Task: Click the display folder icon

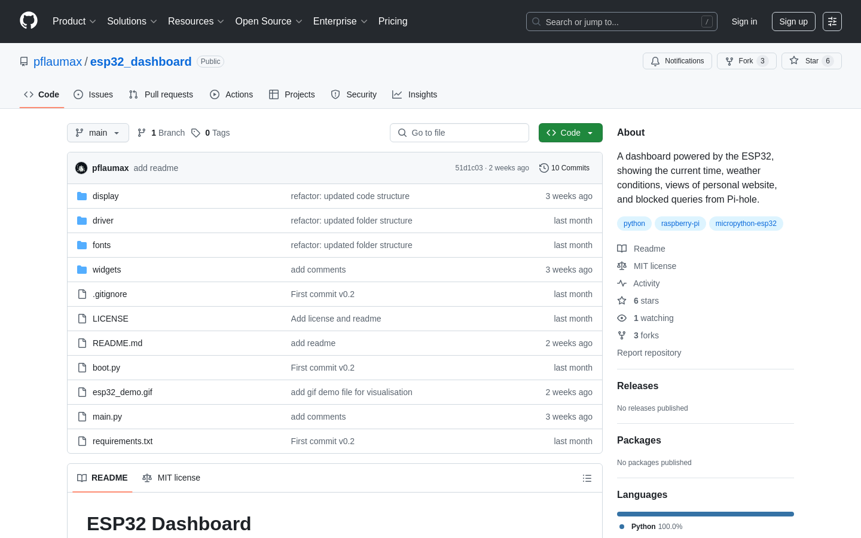Action: (x=82, y=196)
